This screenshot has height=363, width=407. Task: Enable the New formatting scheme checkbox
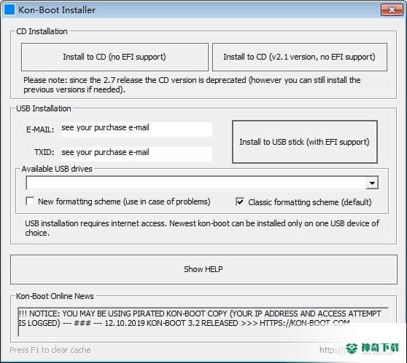tap(30, 202)
